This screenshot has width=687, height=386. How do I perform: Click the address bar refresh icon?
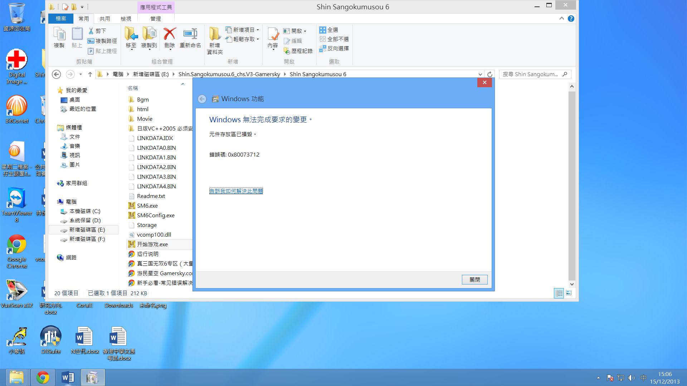point(490,74)
